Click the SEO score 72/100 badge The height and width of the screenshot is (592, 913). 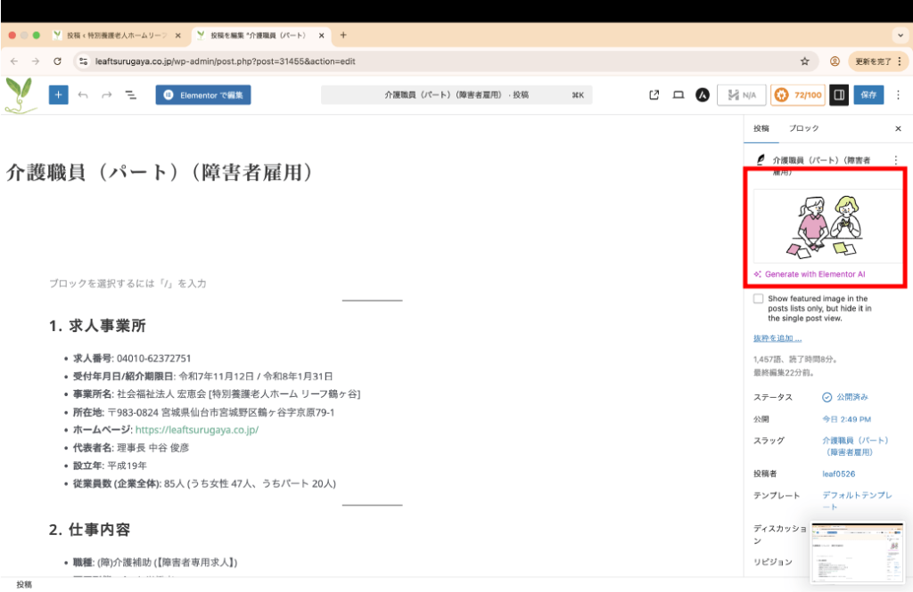click(797, 95)
